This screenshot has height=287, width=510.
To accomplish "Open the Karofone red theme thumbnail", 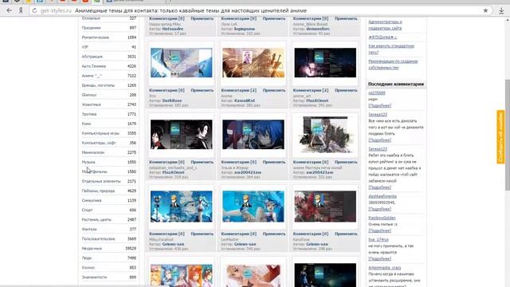I will click(325, 206).
